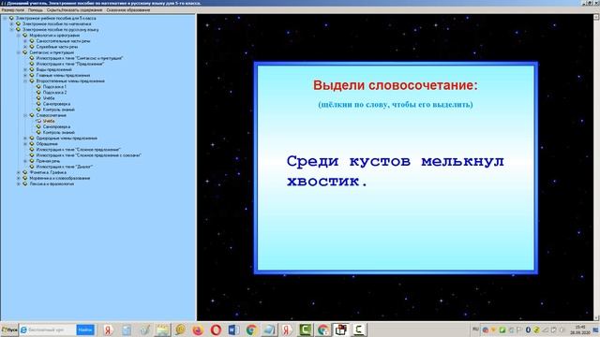
Task: Open "Иллюстрация к теме 'Сложное предложение'"
Action: tap(79, 150)
